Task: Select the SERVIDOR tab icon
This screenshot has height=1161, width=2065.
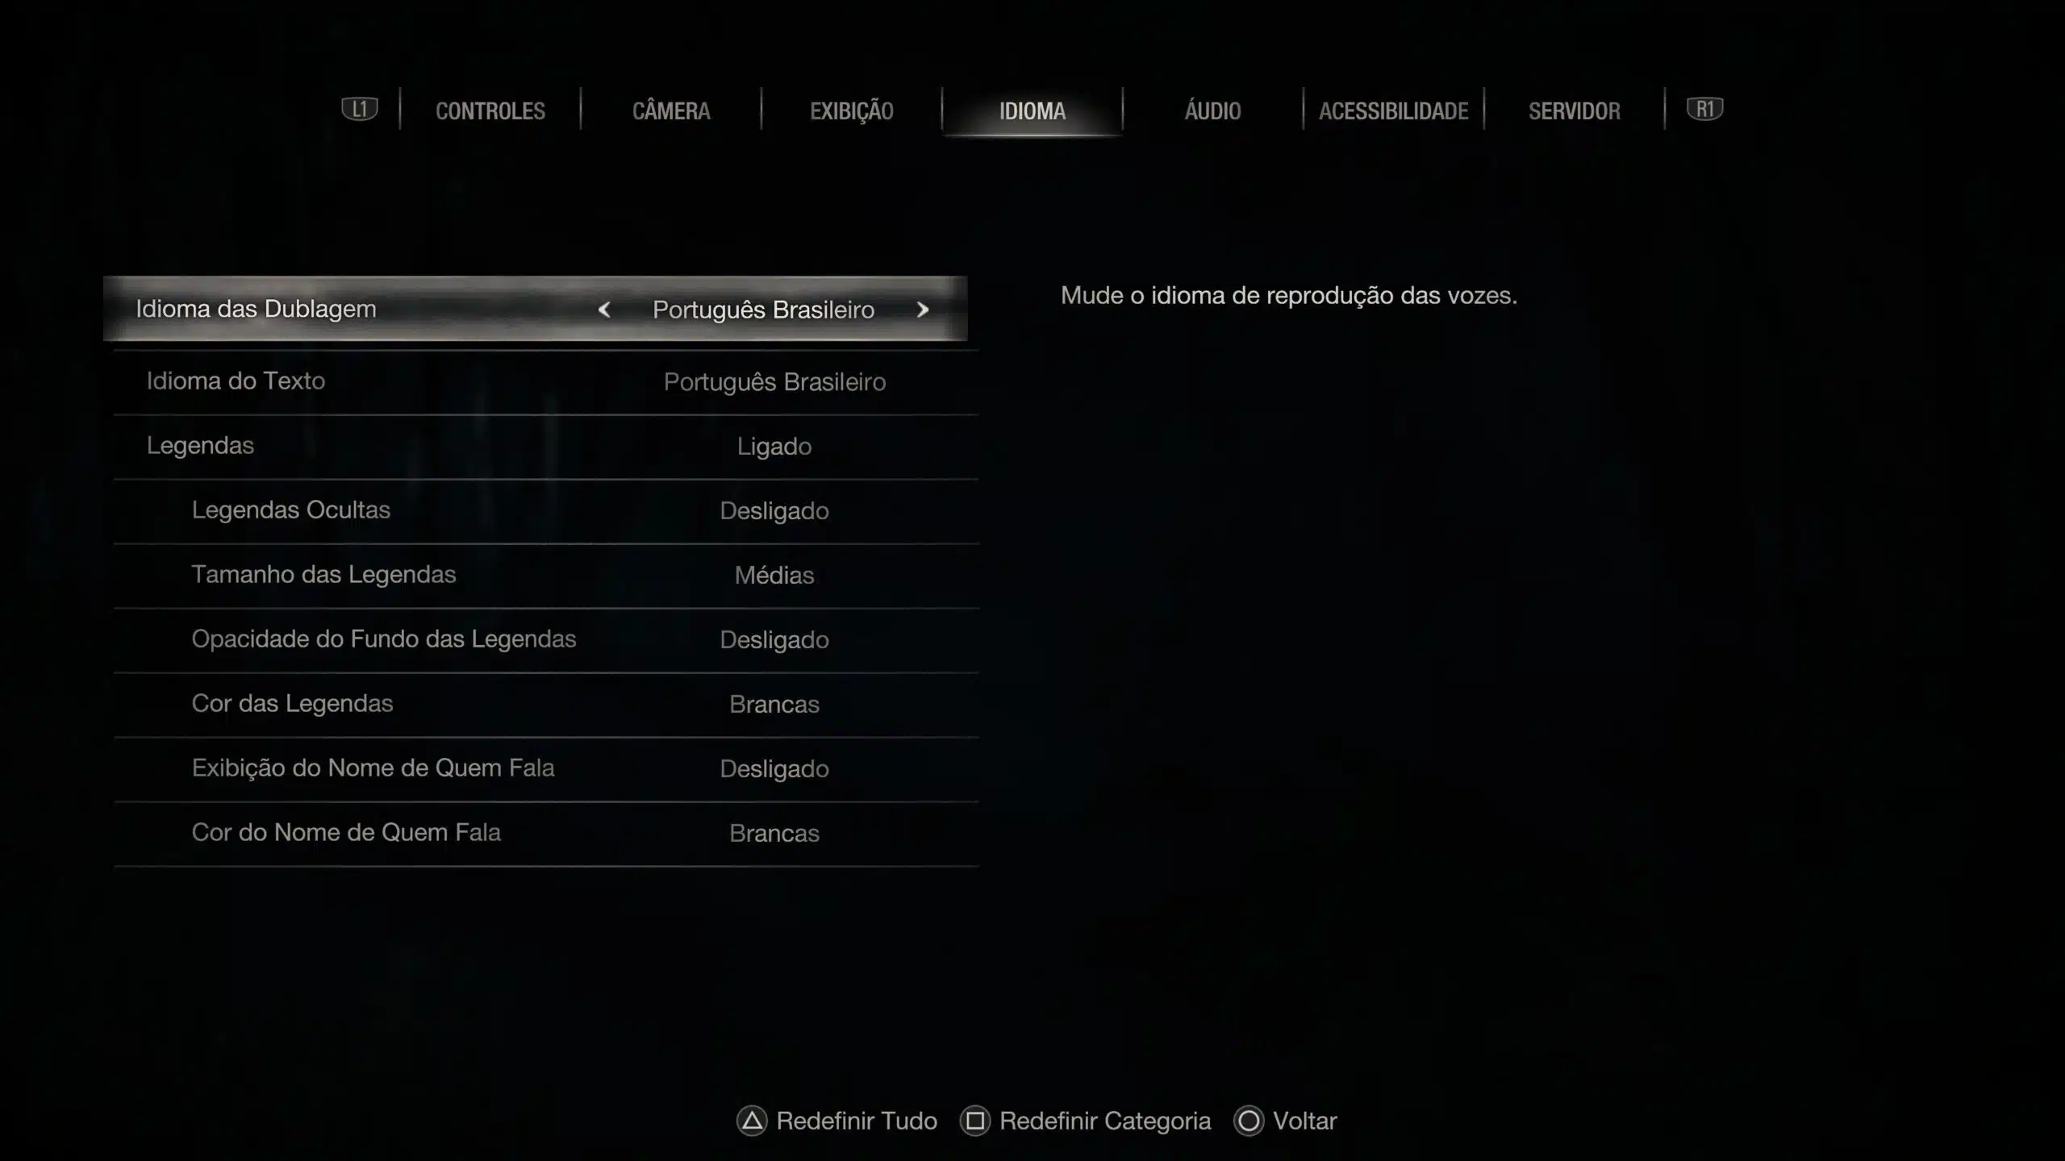Action: (x=1575, y=110)
